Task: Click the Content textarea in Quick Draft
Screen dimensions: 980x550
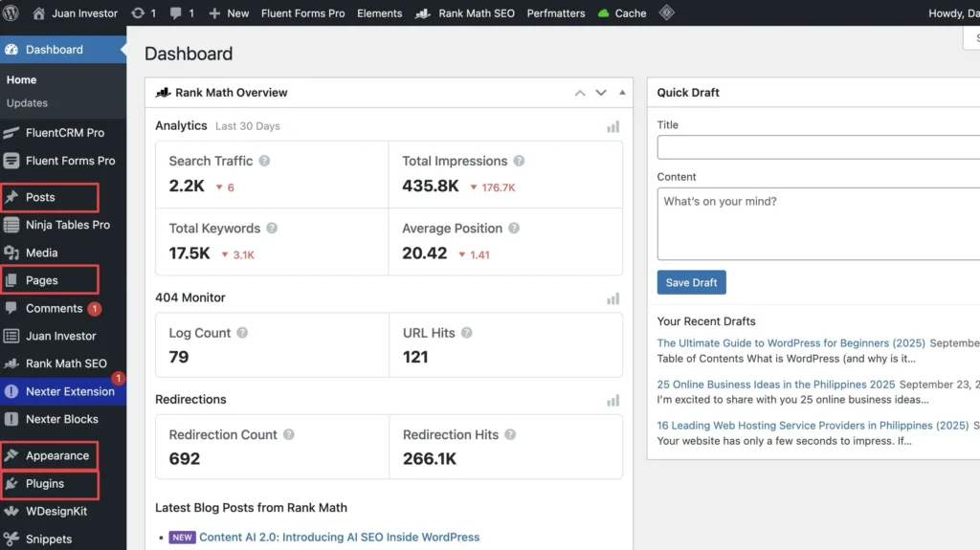Action: click(818, 224)
